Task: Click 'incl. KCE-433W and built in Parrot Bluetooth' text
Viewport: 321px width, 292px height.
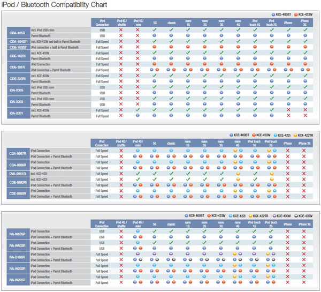Action: [x=56, y=42]
